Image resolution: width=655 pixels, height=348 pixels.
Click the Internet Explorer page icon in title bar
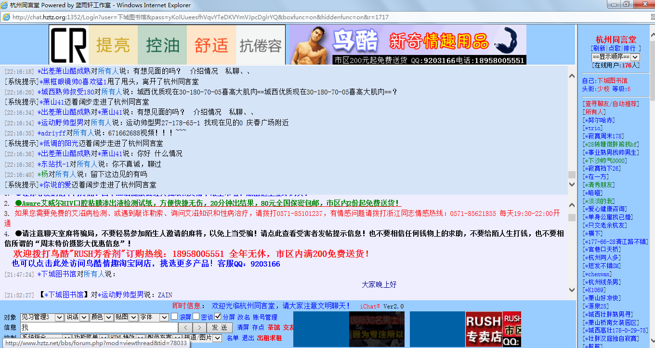(x=5, y=5)
